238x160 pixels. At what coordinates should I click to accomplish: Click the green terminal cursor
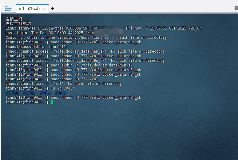52,102
